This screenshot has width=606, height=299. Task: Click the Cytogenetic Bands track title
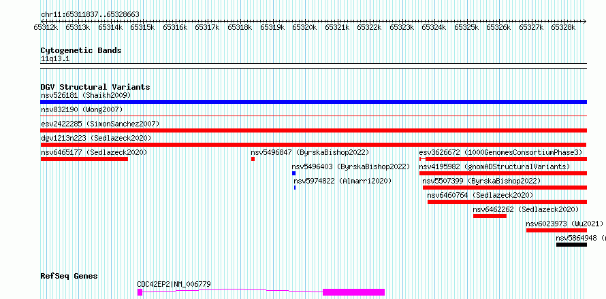click(x=81, y=50)
